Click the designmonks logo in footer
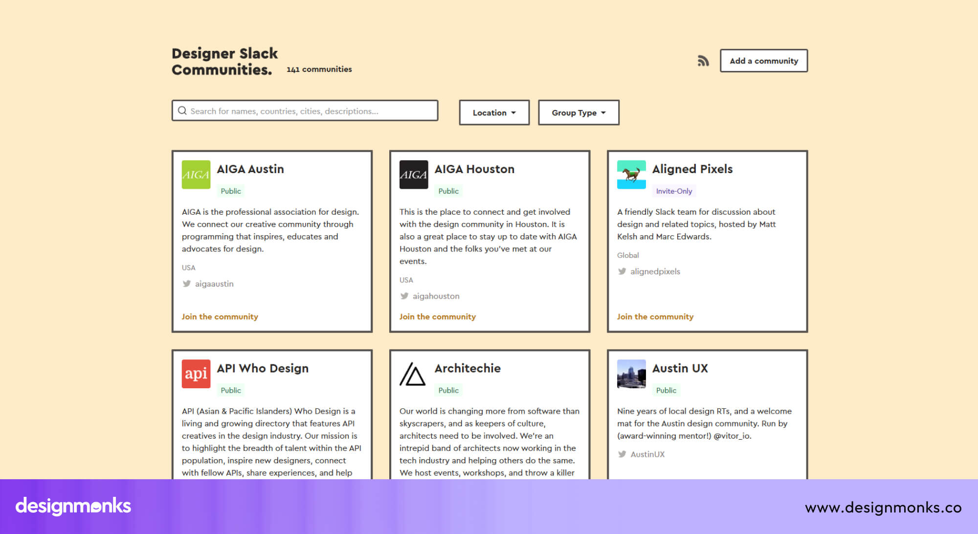 point(73,506)
